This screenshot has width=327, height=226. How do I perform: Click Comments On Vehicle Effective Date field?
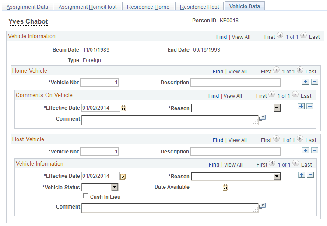(101, 108)
